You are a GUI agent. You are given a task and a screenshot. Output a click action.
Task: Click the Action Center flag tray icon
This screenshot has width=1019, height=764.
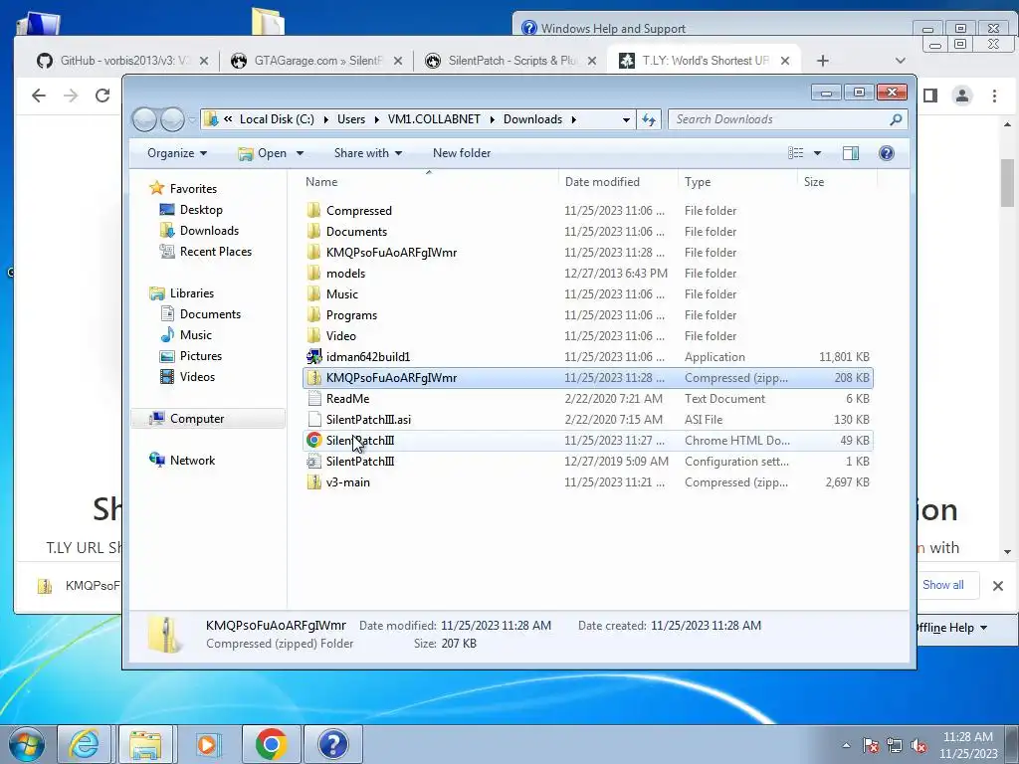point(871,746)
